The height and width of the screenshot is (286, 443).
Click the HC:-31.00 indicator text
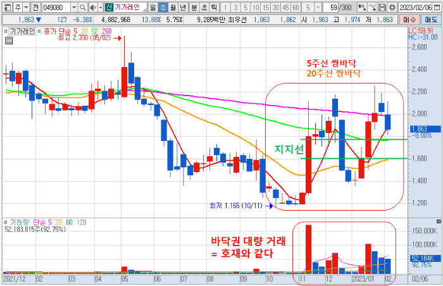[423, 37]
